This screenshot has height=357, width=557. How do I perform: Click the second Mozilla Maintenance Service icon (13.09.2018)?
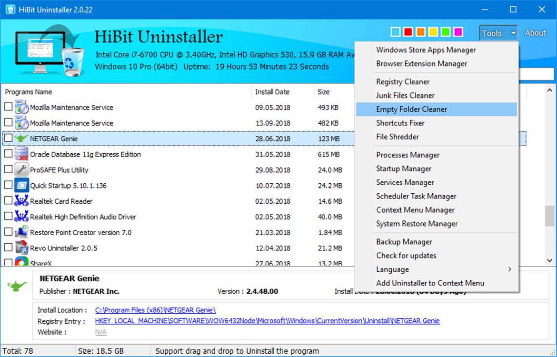pyautogui.click(x=21, y=122)
